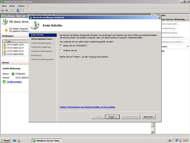Click the Abbrechen button
Image resolution: width=190 pixels, height=143 pixels.
coord(148,117)
